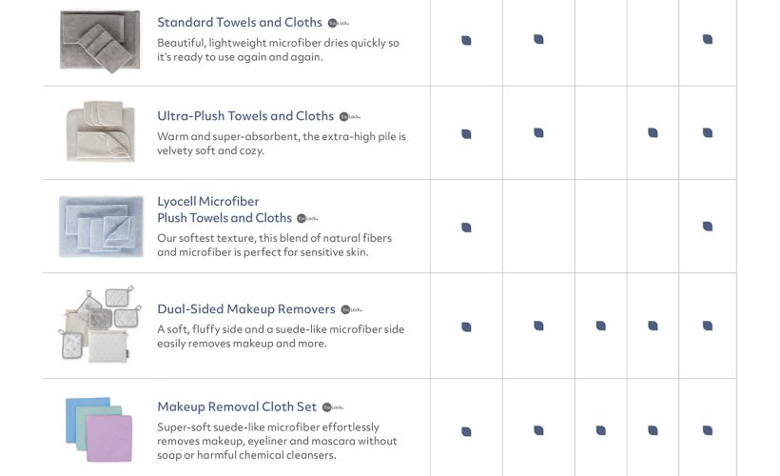Screen dimensions: 780x476
Task: Click BacLock badge beside Dual-Sided Makeup Removers
Action: pyautogui.click(x=351, y=309)
